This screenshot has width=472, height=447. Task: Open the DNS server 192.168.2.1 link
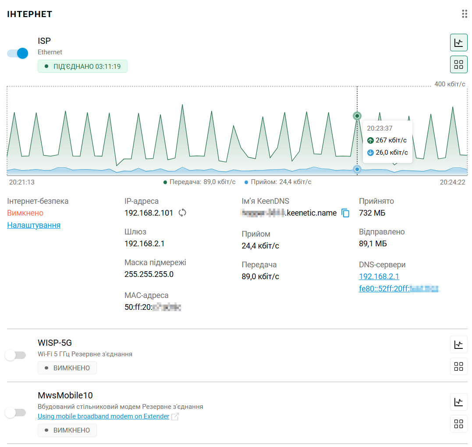pyautogui.click(x=379, y=277)
